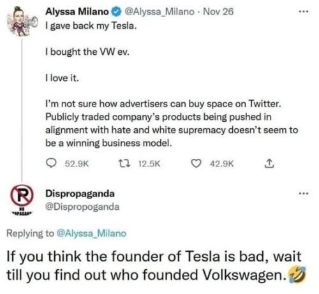Click the 52.9K replies count
319x294 pixels.
(x=77, y=164)
